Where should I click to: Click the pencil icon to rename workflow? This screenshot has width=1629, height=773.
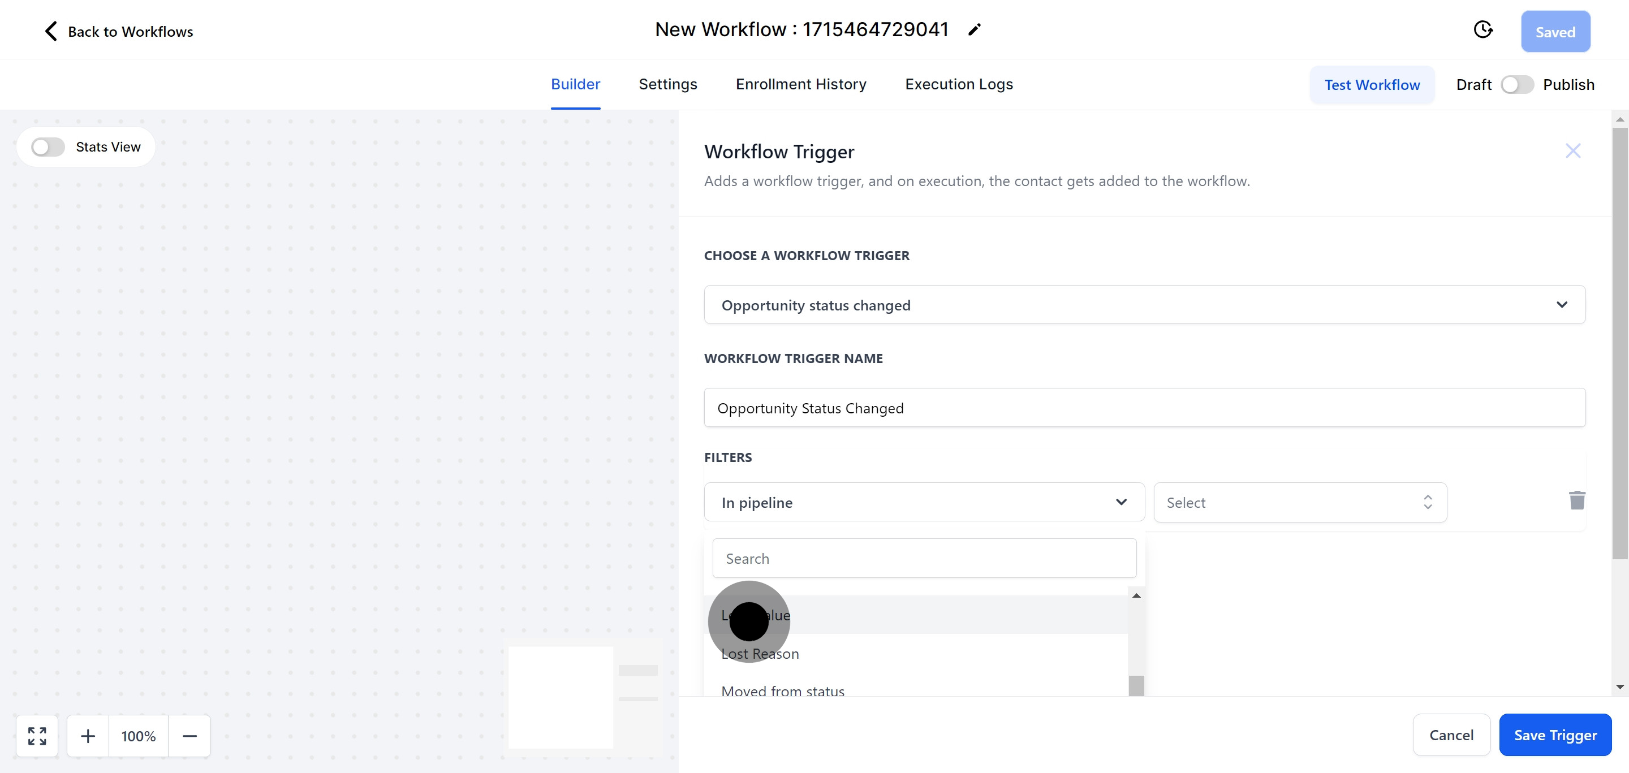[x=975, y=30]
